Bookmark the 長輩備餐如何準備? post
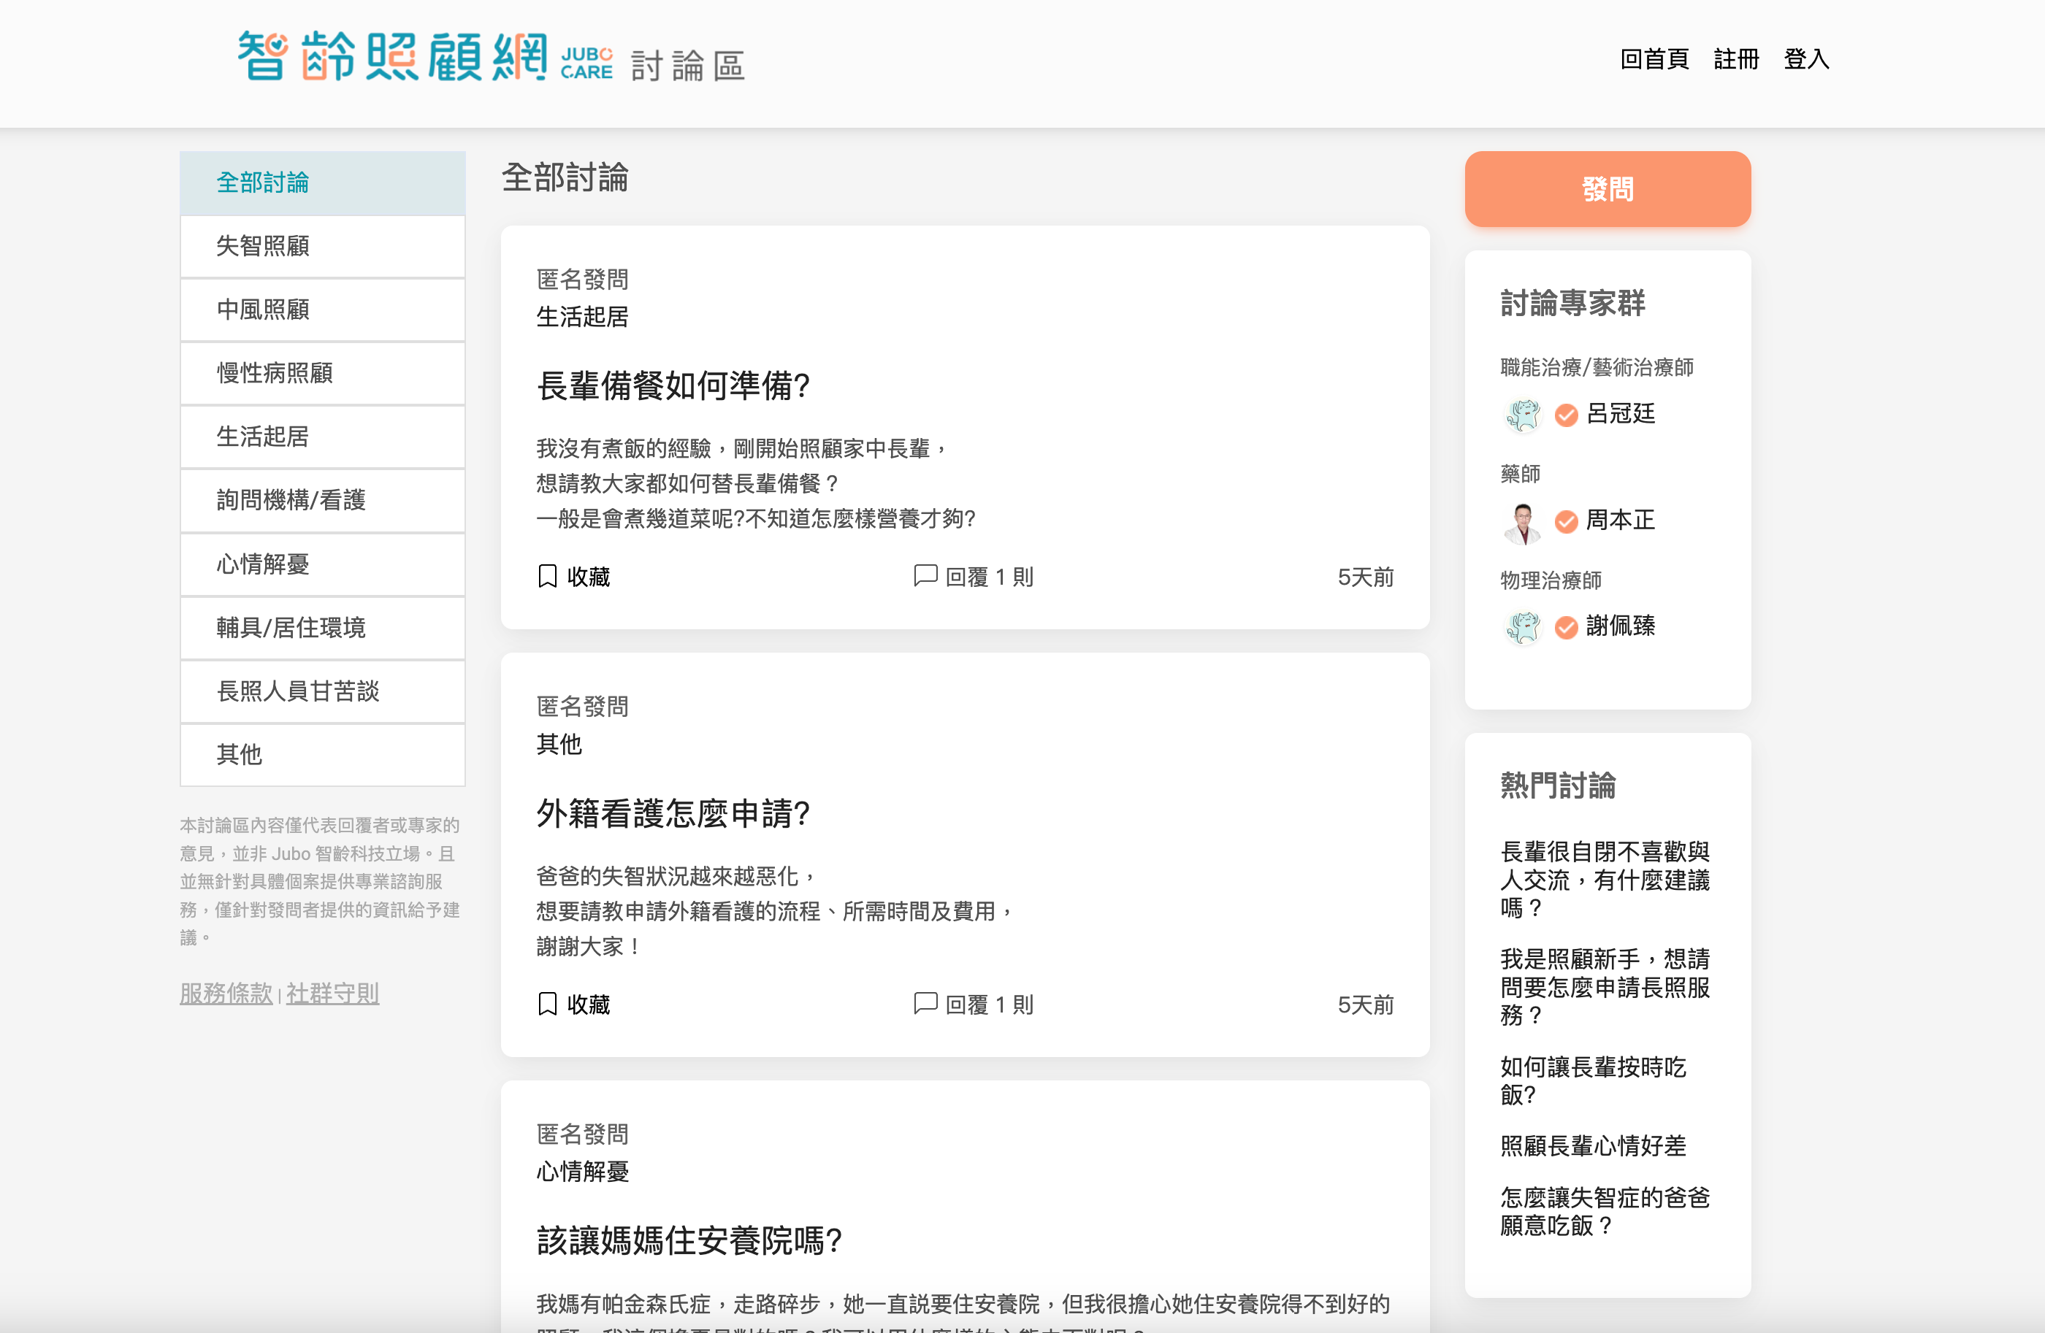This screenshot has height=1333, width=2045. coord(547,576)
